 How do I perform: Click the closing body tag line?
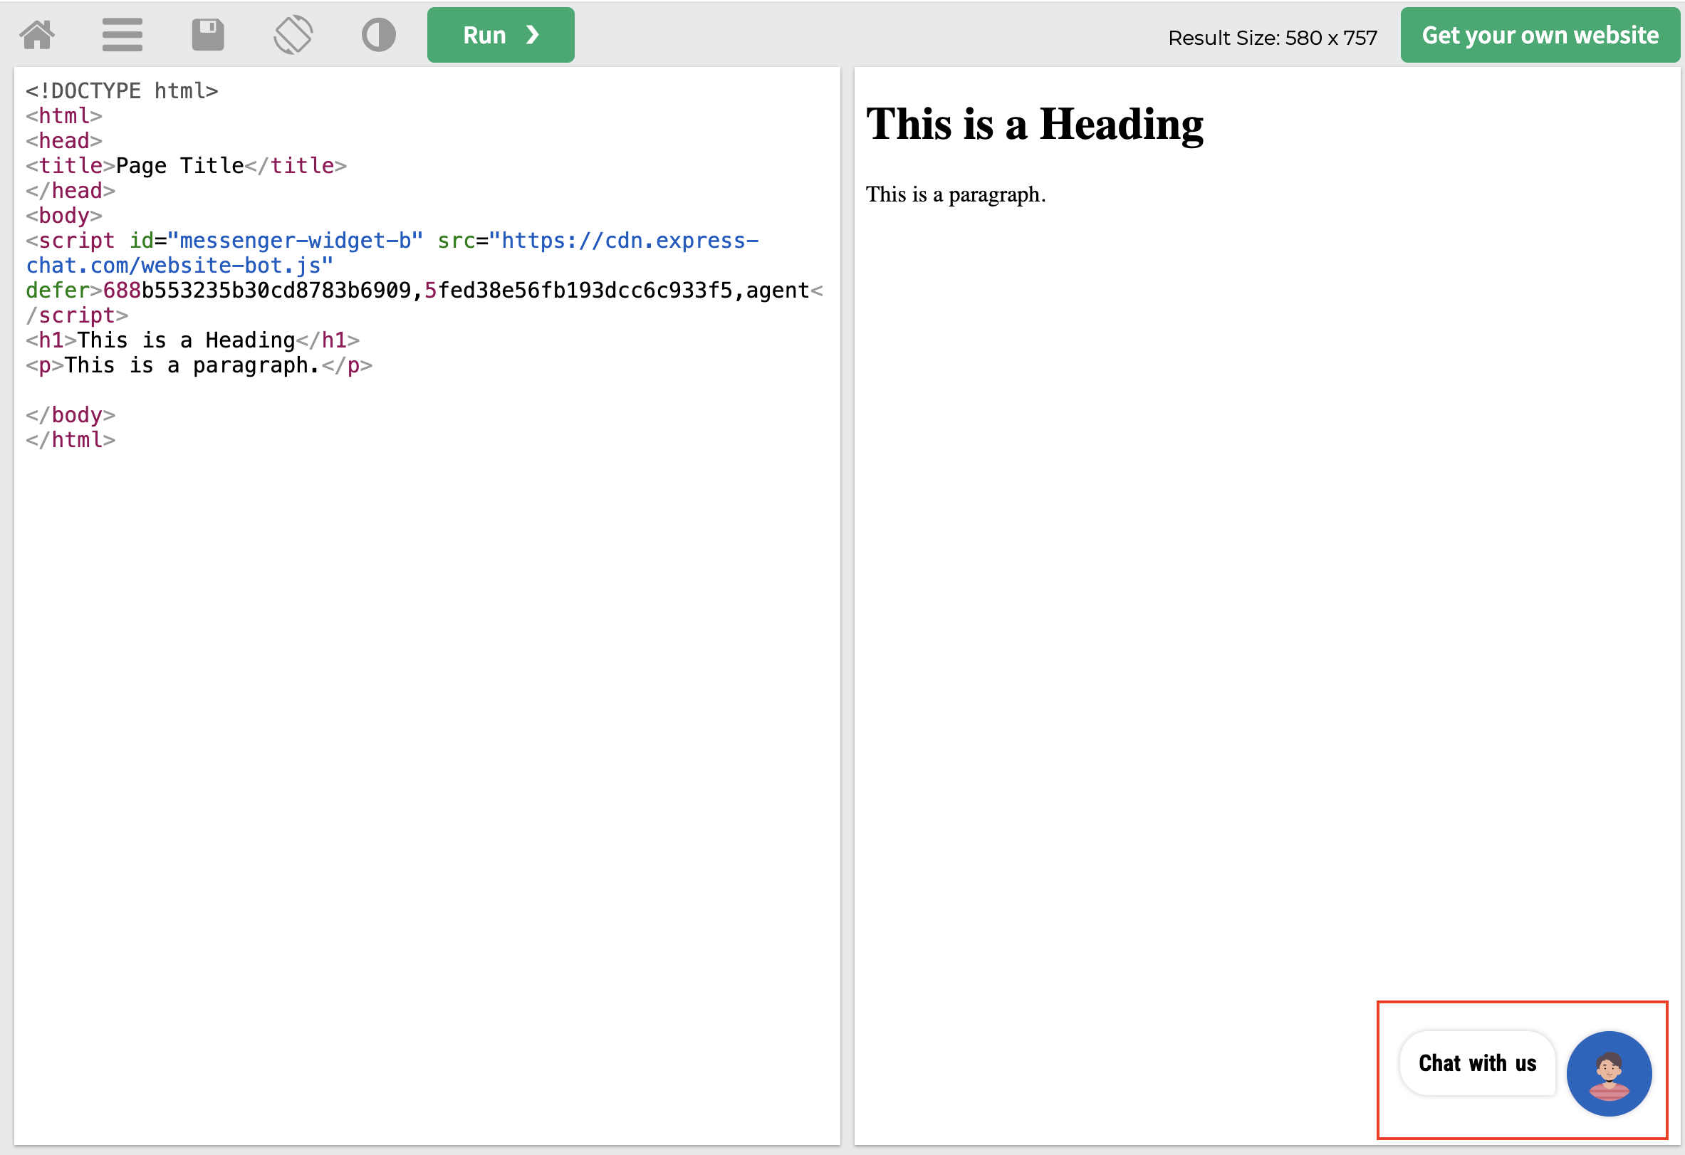[71, 414]
